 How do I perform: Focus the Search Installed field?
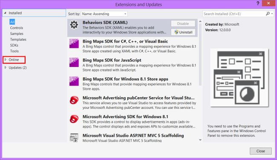click(x=234, y=14)
